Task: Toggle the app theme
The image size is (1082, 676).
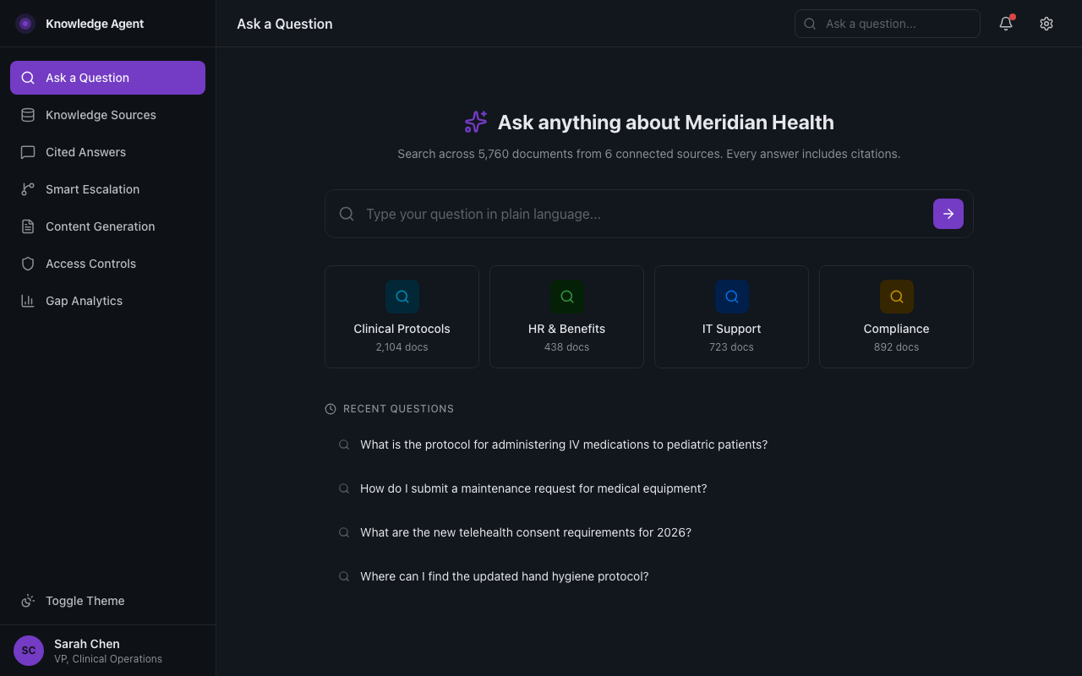Action: click(x=85, y=601)
